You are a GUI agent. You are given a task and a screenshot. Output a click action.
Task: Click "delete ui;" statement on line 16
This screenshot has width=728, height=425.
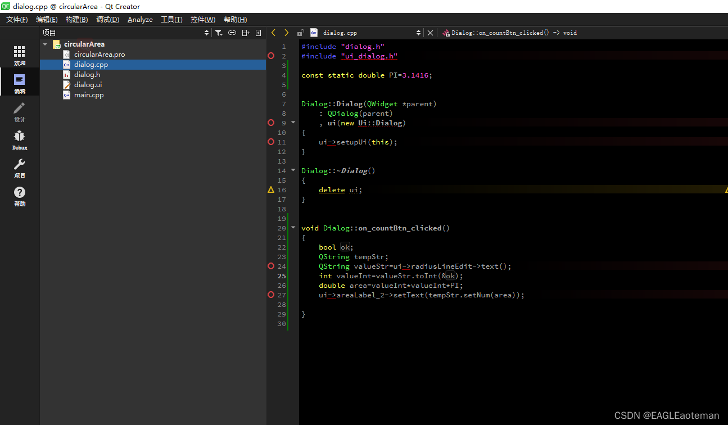coord(340,190)
